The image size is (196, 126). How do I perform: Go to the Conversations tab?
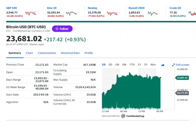47,53
